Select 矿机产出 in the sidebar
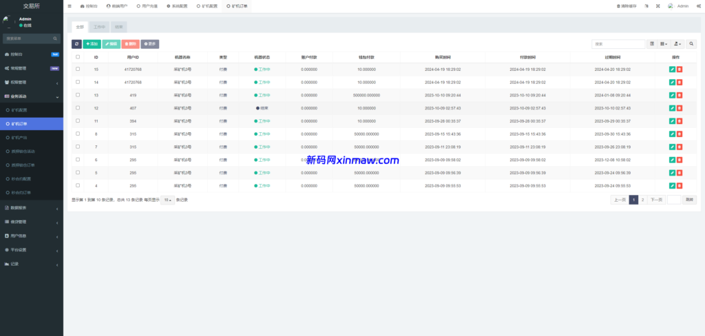The width and height of the screenshot is (705, 336). pos(32,138)
